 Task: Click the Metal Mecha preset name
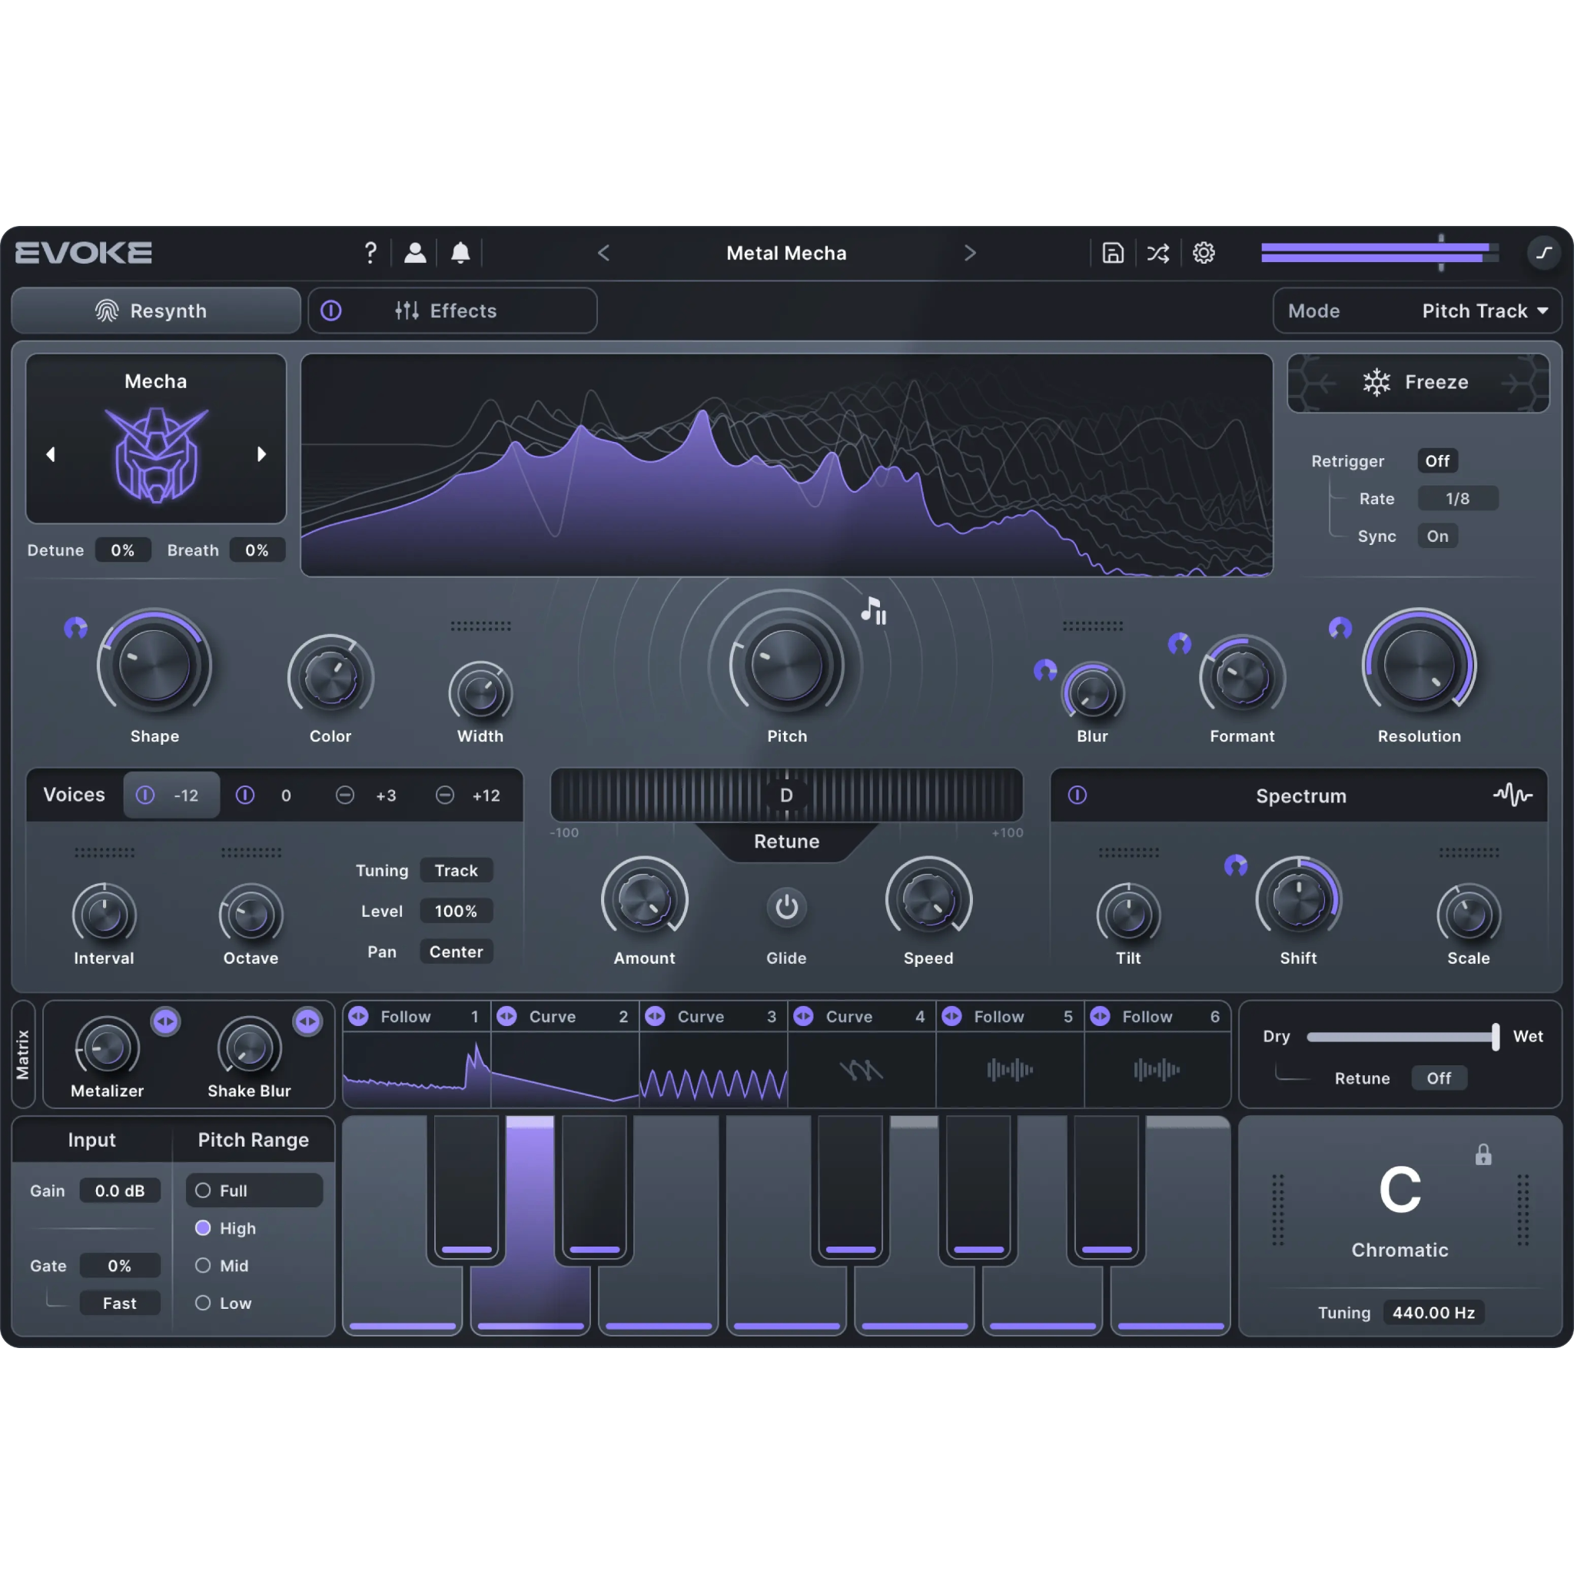coord(785,253)
